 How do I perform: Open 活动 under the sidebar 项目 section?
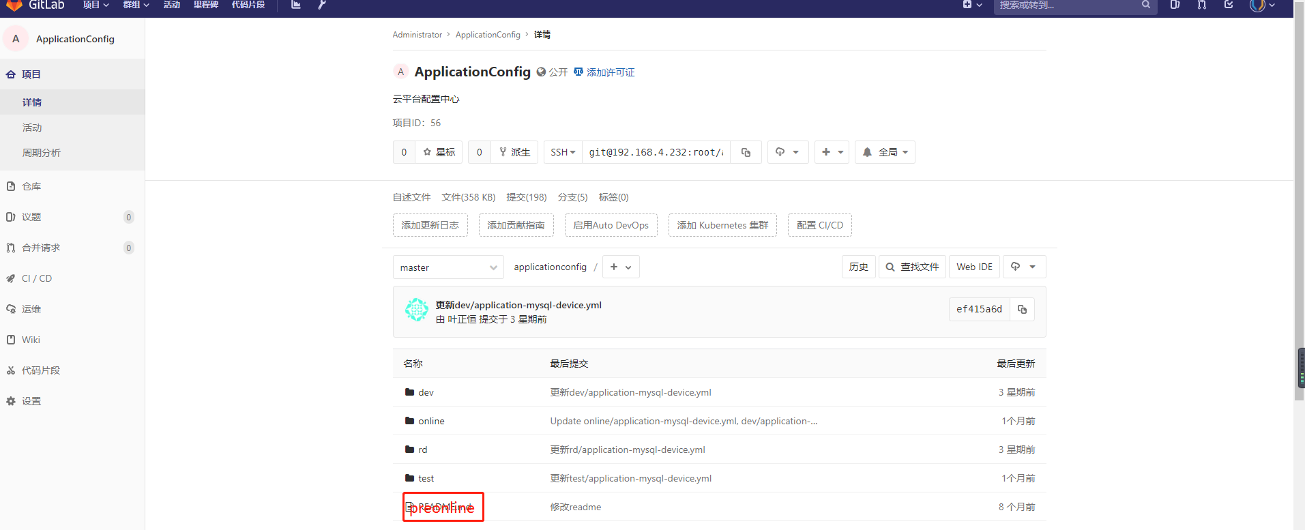72,128
